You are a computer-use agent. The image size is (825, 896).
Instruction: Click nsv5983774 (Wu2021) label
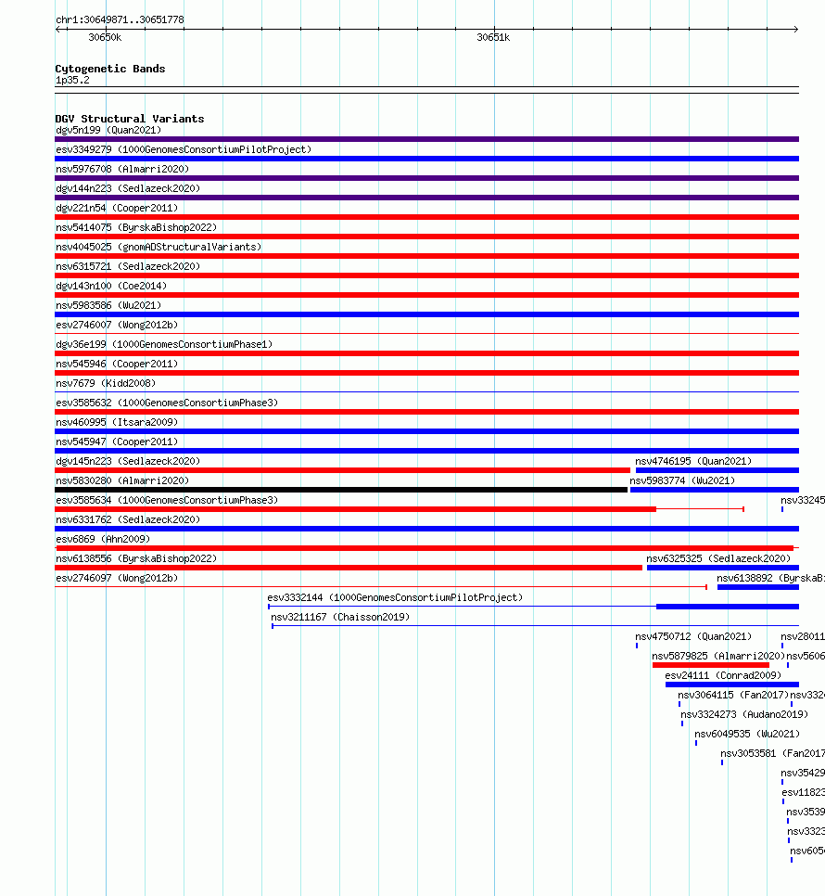(682, 480)
